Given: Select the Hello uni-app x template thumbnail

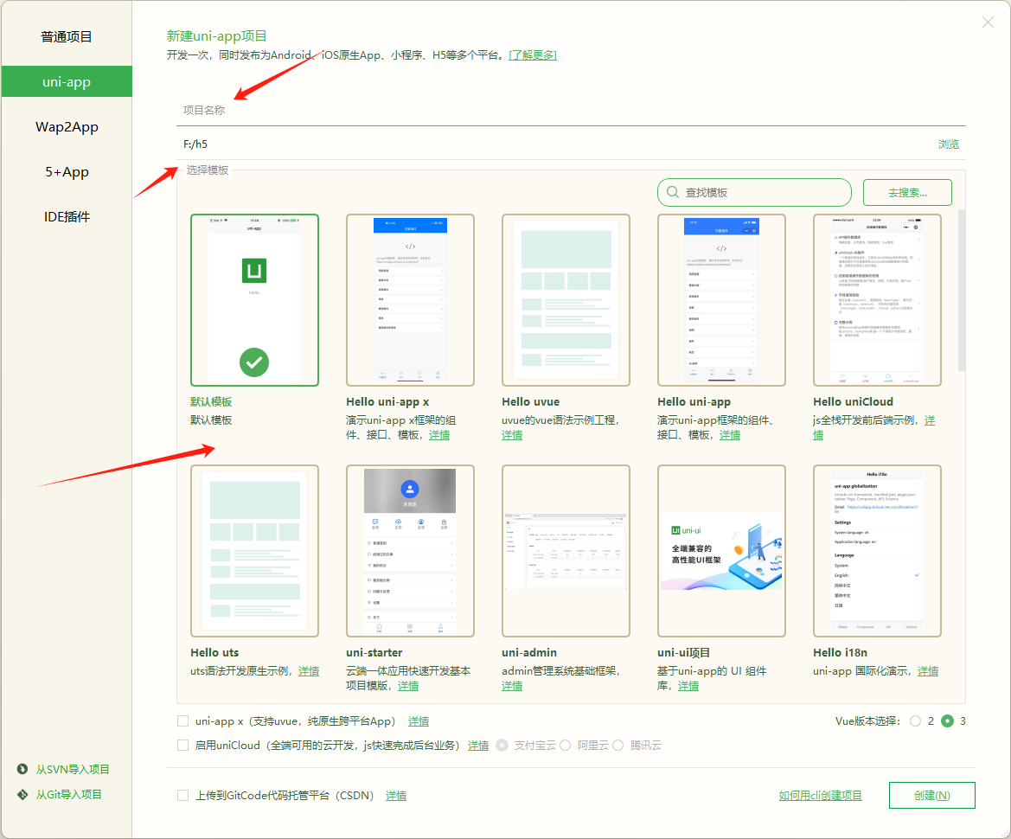Looking at the screenshot, I should [410, 300].
